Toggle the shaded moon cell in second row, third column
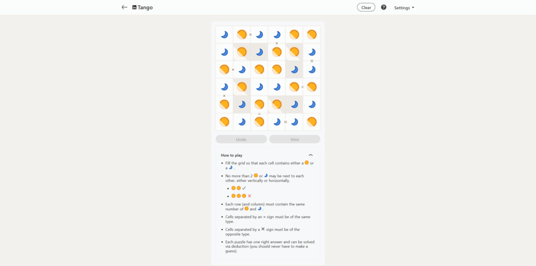The height and width of the screenshot is (266, 536). [x=260, y=52]
